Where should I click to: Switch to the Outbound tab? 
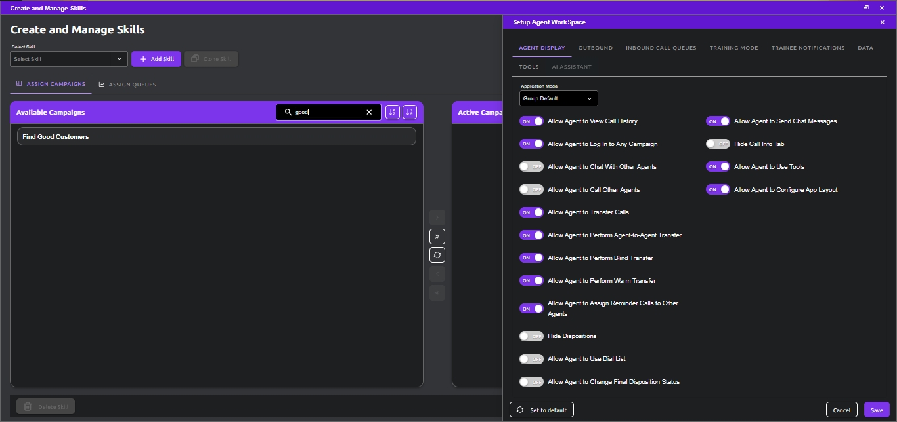[596, 48]
